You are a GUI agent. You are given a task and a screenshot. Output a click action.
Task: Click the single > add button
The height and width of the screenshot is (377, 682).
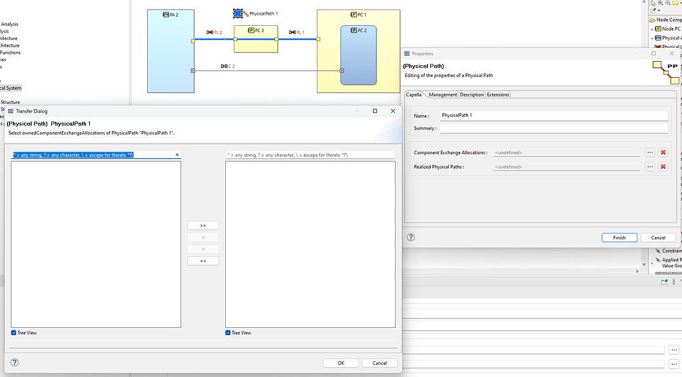click(203, 237)
